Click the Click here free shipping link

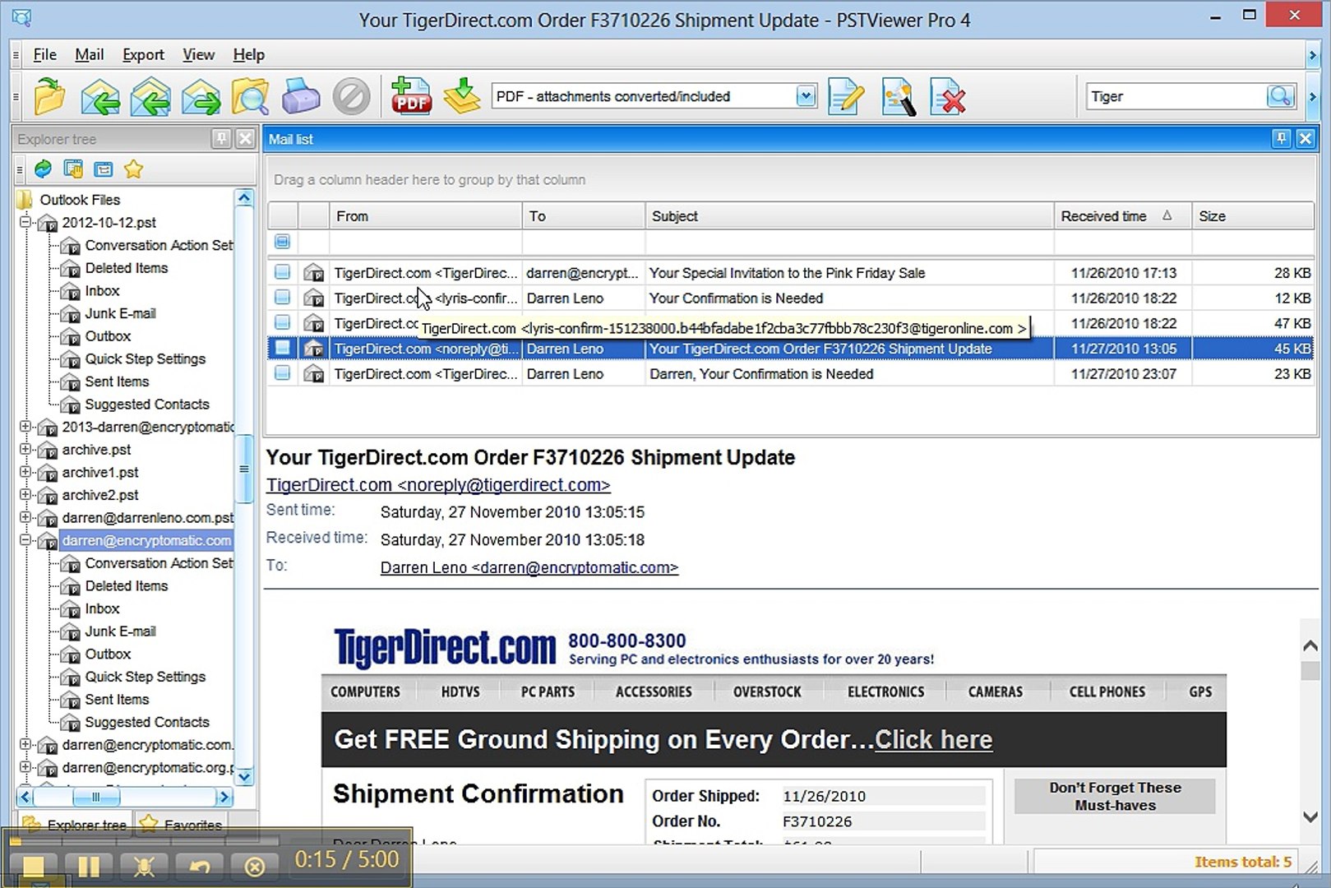(x=933, y=740)
